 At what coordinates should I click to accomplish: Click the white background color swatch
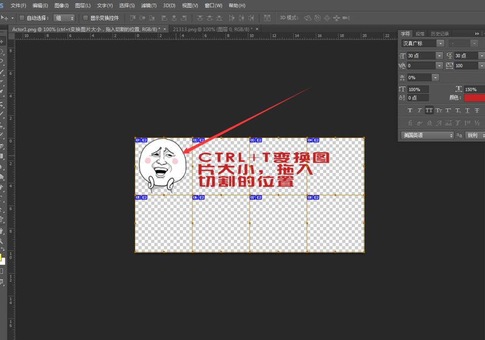pos(3,261)
